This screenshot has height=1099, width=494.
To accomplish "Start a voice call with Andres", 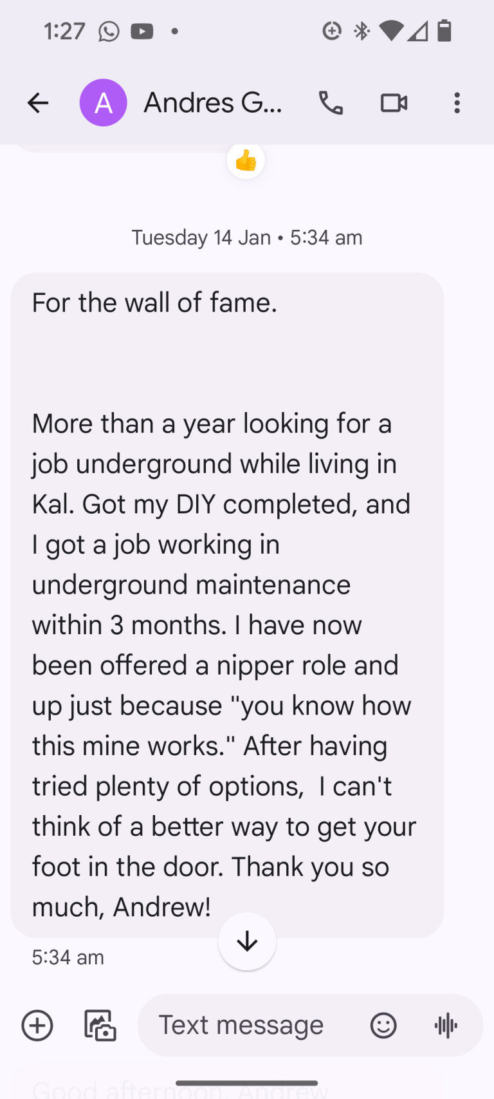I will 331,102.
